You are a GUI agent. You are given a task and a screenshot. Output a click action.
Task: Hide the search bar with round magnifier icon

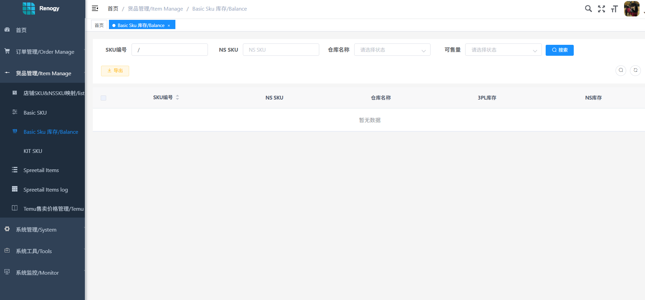[x=621, y=70]
